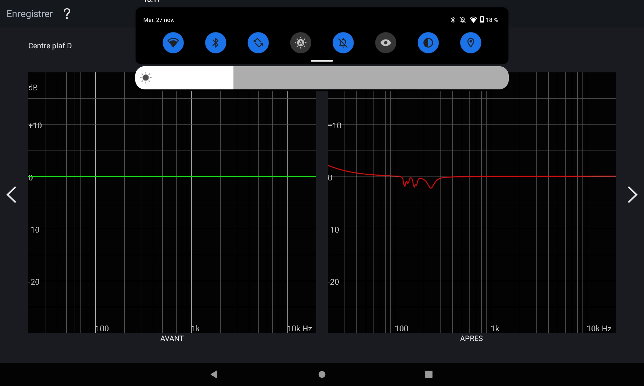The image size is (644, 386).
Task: Tap the adaptive brightness icon
Action: coord(300,43)
